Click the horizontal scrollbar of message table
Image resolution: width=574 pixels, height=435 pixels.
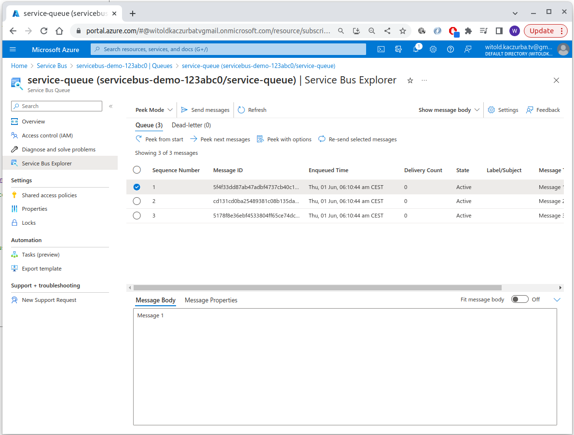point(317,287)
